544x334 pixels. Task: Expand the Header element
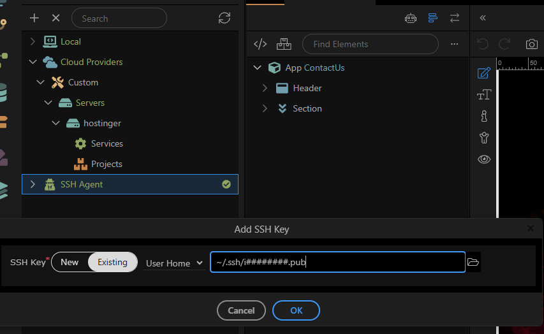[x=265, y=88]
